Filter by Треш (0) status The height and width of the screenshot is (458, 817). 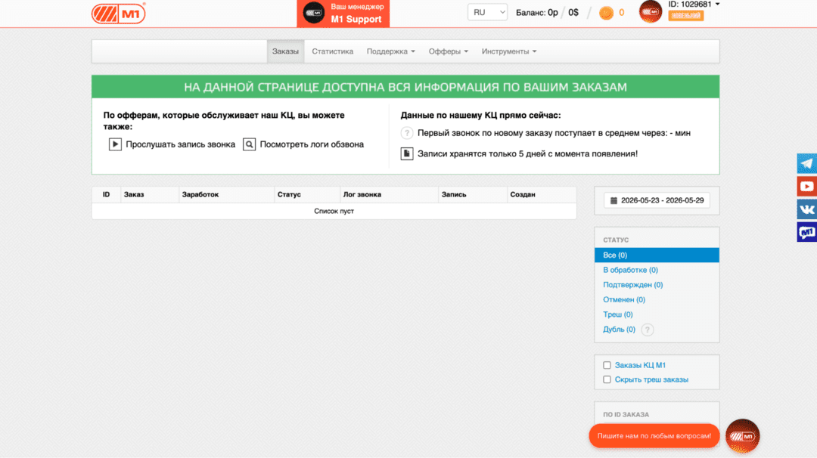coord(618,314)
